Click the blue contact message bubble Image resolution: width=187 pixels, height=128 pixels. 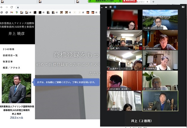point(66,82)
